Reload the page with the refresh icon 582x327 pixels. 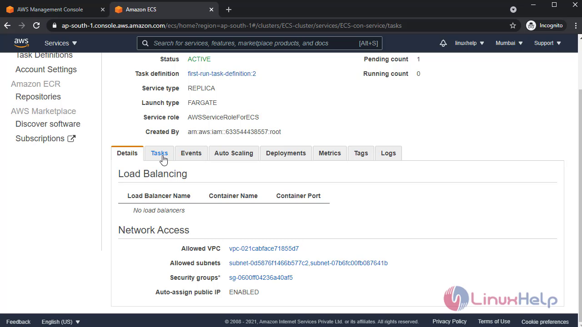[36, 25]
